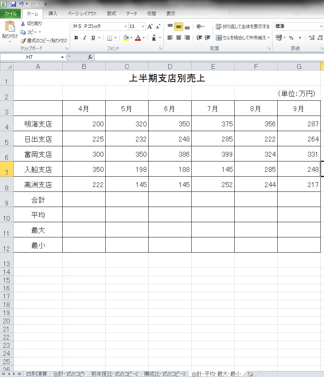
Task: Click the decrease indent icon
Action: [199, 38]
